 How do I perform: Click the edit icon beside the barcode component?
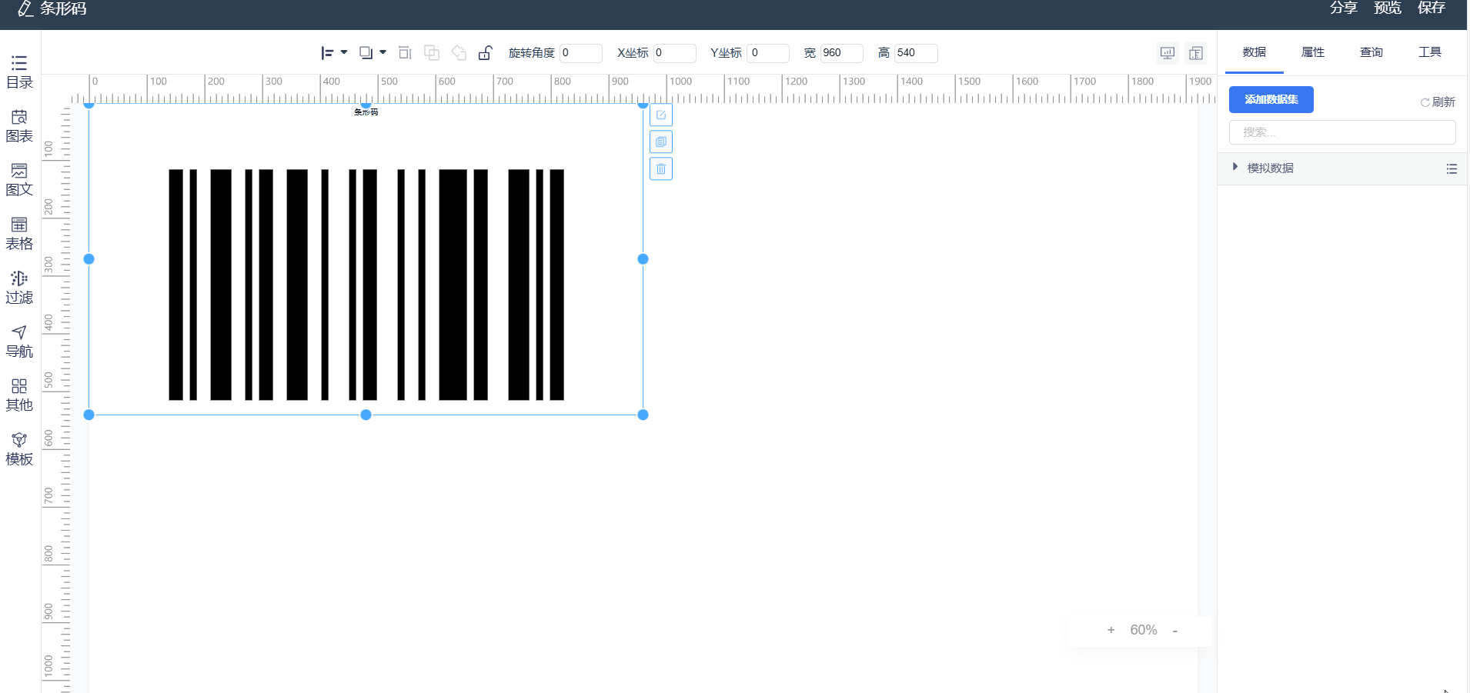click(661, 115)
